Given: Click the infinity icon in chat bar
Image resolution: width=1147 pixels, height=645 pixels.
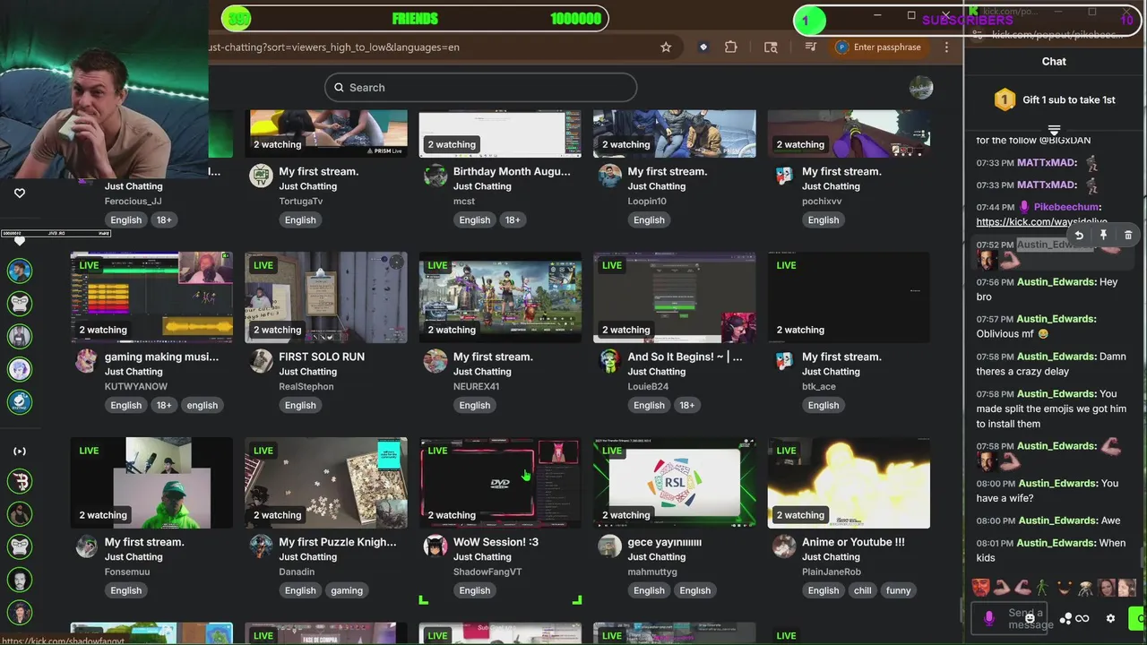Looking at the screenshot, I should pos(1082,618).
